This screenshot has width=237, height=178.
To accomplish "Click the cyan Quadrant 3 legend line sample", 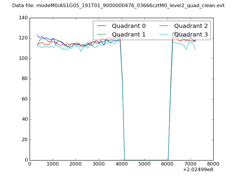I will click(164, 34).
